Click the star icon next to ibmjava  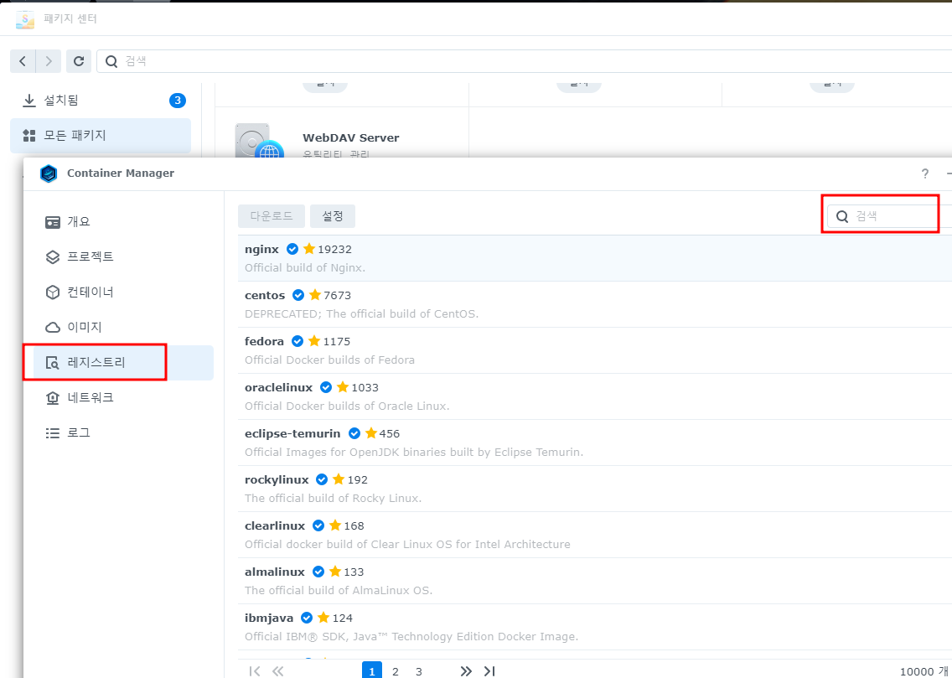pos(323,618)
